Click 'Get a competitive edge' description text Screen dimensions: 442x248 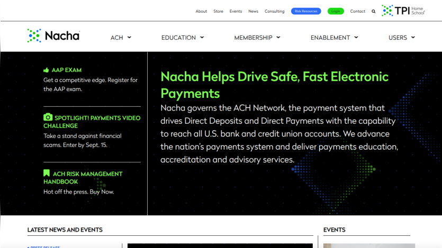91,85
